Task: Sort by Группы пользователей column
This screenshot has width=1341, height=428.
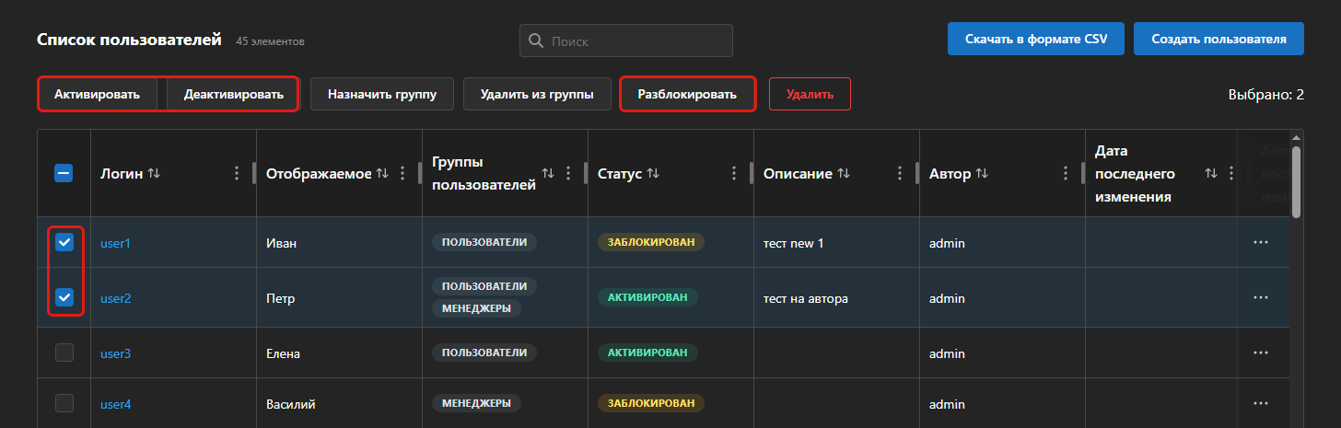Action: 548,173
